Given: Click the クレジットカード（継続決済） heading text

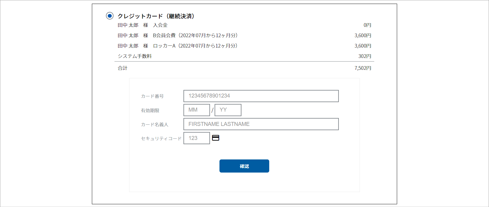Looking at the screenshot, I should click(x=156, y=16).
